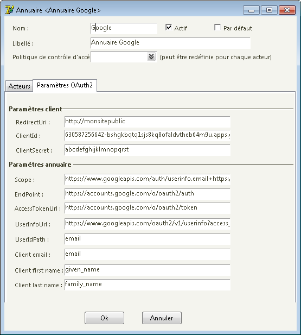Confirm with the Ok button
301x335 pixels.
(104, 318)
